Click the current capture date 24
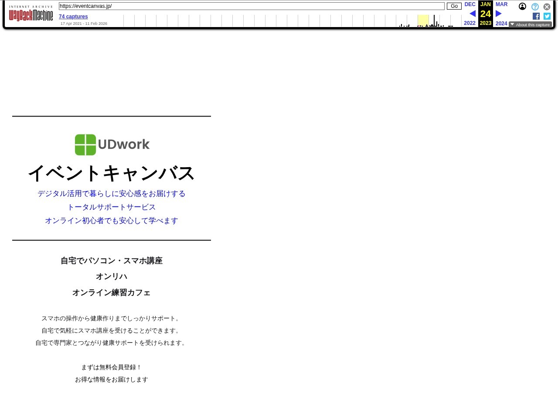558x419 pixels. [486, 14]
